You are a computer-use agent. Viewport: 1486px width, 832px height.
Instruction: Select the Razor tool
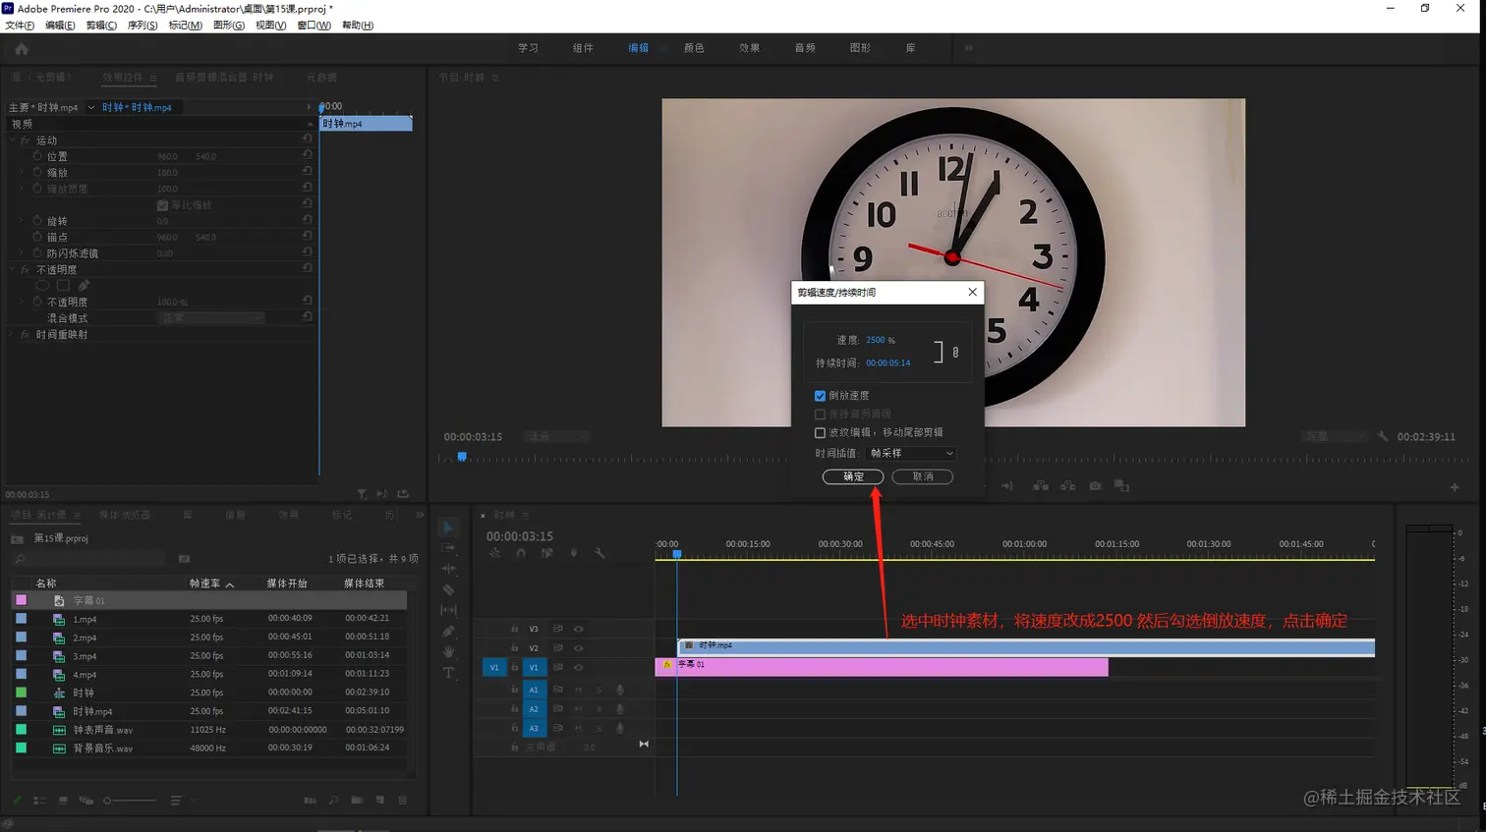[x=448, y=590]
